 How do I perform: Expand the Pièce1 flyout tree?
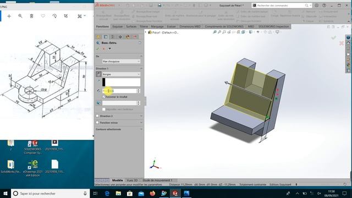click(x=146, y=32)
